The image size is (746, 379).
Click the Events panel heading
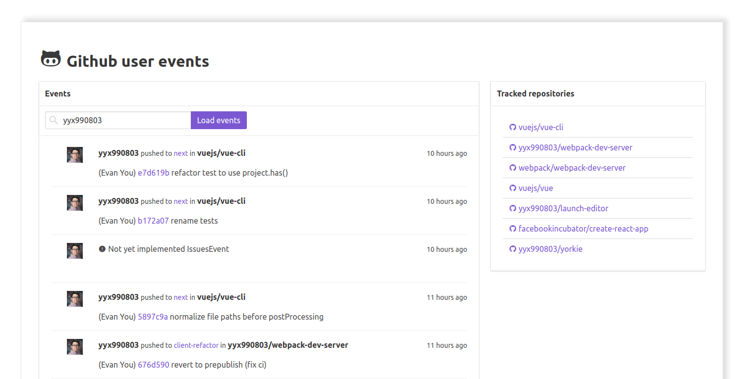58,94
